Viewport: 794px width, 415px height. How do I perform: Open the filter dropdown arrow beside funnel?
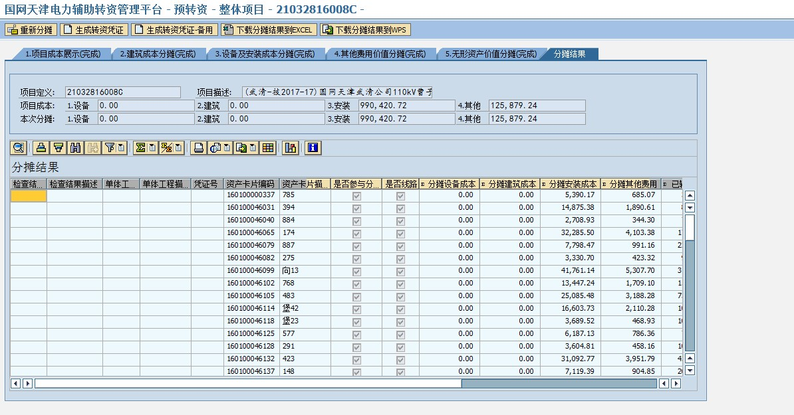click(x=121, y=147)
